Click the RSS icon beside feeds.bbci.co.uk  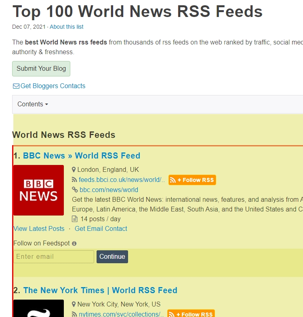[x=74, y=180]
